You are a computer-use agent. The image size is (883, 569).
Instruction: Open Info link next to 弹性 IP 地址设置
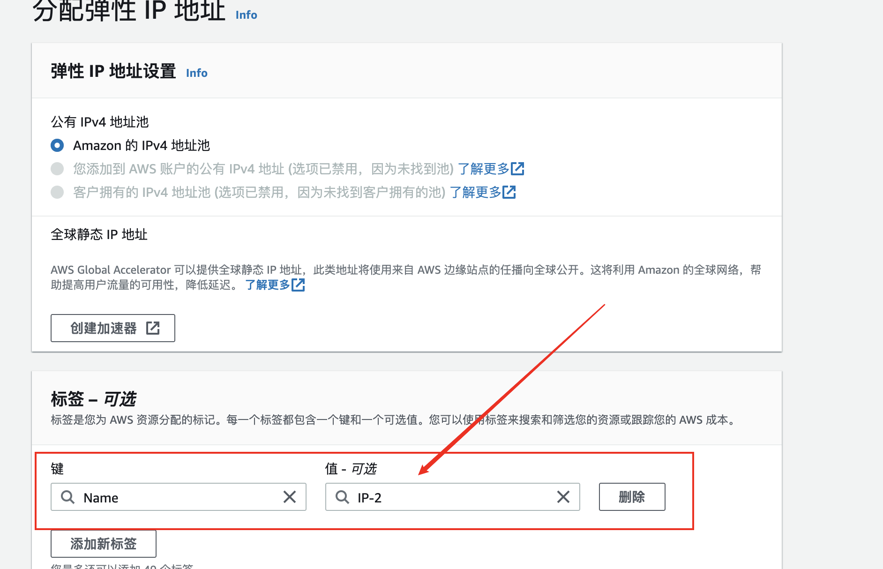196,73
